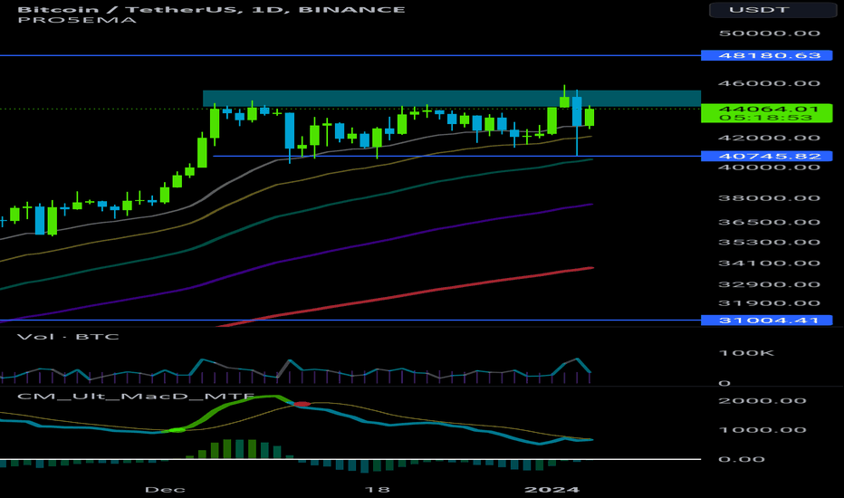844x498 pixels.
Task: Click the countdown timer 05:18:53
Action: click(766, 118)
